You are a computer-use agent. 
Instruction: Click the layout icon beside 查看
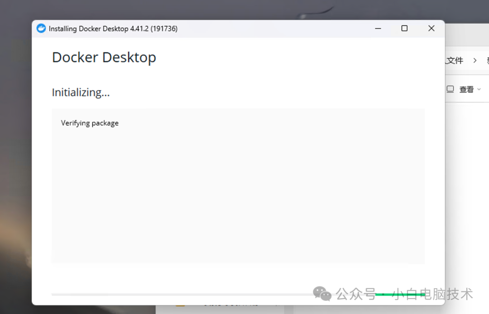(451, 89)
